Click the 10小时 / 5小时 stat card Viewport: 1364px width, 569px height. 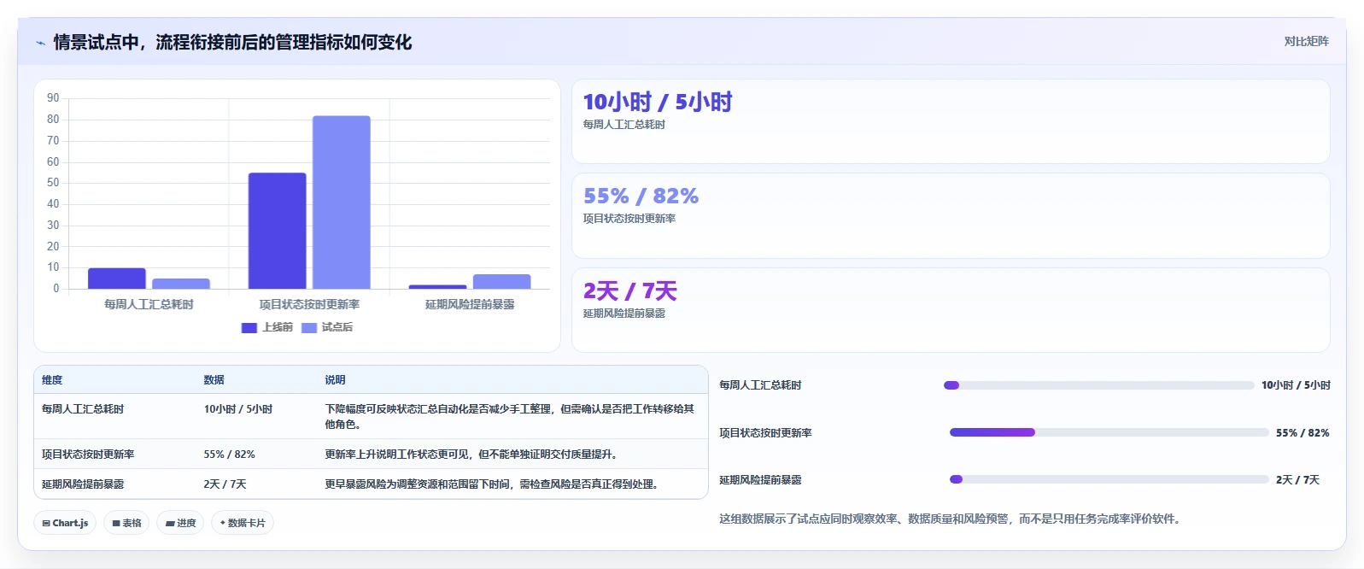[951, 121]
